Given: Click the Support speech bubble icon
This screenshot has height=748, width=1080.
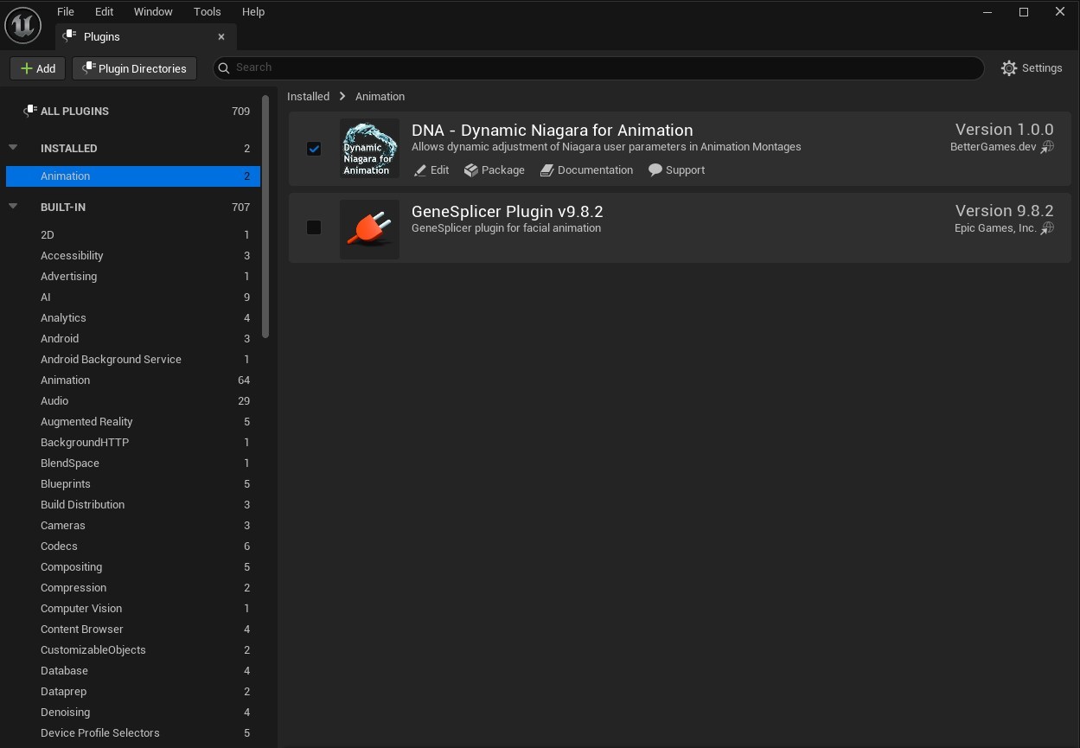Looking at the screenshot, I should (x=657, y=169).
